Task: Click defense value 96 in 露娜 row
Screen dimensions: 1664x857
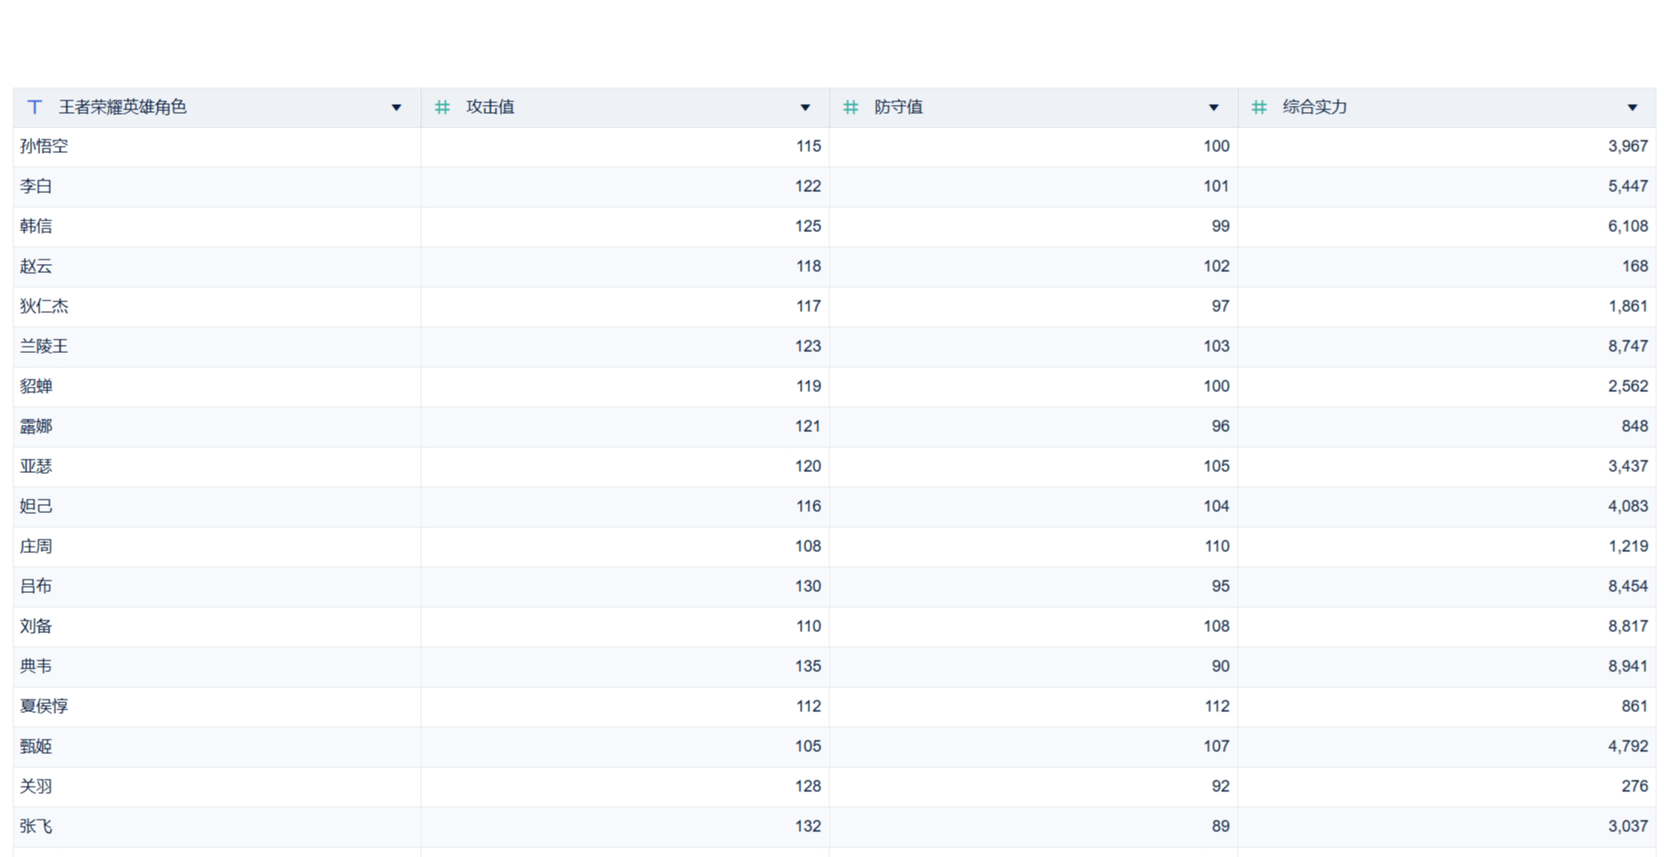Action: point(1221,427)
